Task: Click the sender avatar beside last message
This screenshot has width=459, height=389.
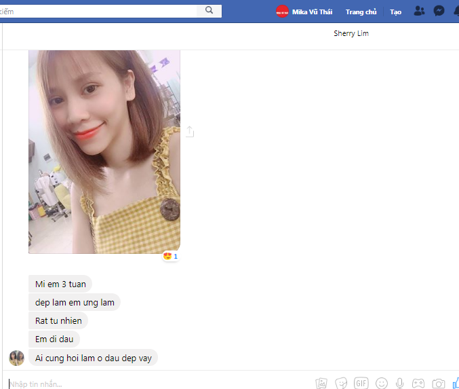Action: (16, 358)
